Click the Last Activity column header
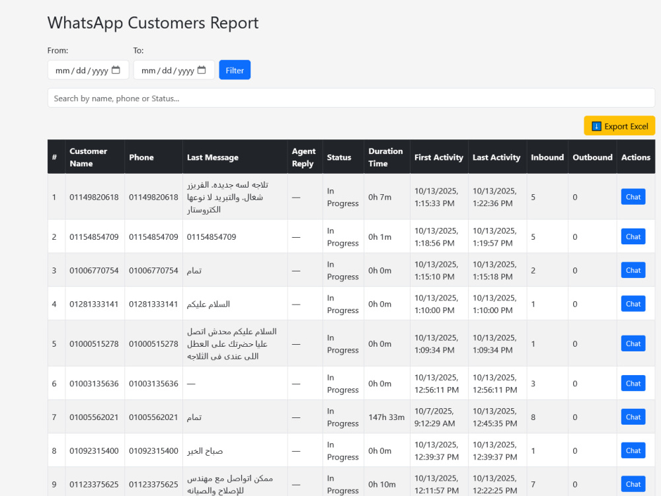 [x=498, y=157]
